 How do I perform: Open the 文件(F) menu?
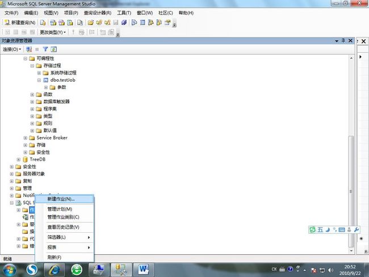coord(11,12)
